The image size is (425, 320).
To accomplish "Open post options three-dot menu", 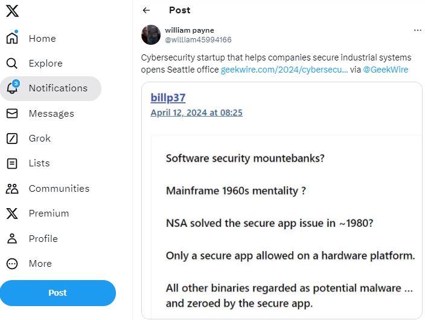I will coord(418,30).
